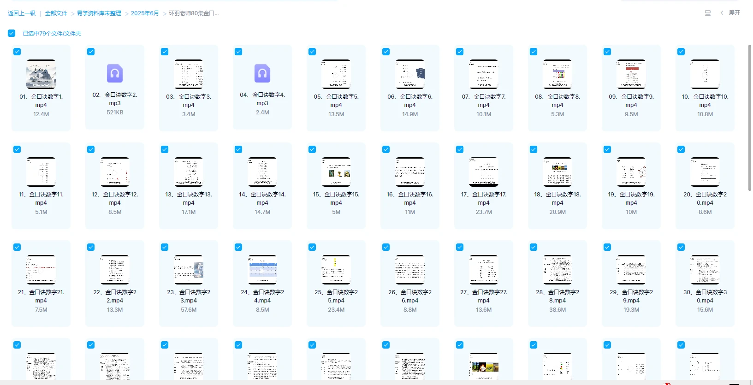
Task: Click the 57.6M size of file 23
Action: coord(189,310)
